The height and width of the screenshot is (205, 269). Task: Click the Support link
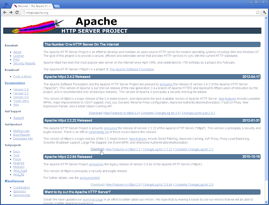click(18, 118)
